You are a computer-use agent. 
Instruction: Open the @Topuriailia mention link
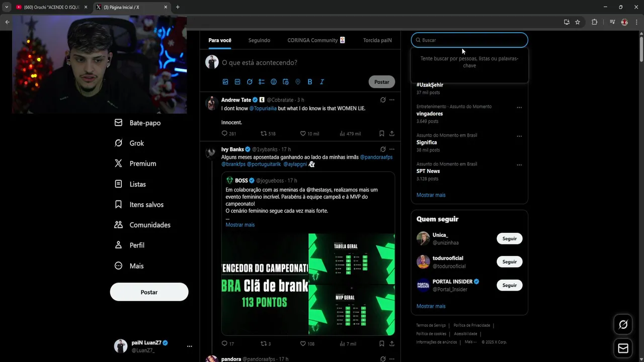point(263,109)
